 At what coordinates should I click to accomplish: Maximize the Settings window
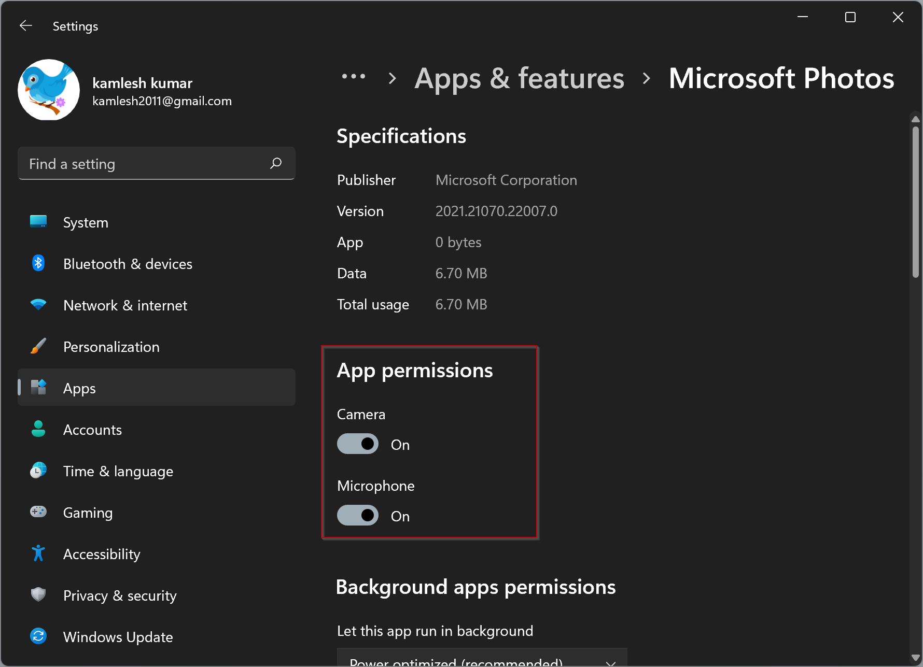pyautogui.click(x=850, y=17)
